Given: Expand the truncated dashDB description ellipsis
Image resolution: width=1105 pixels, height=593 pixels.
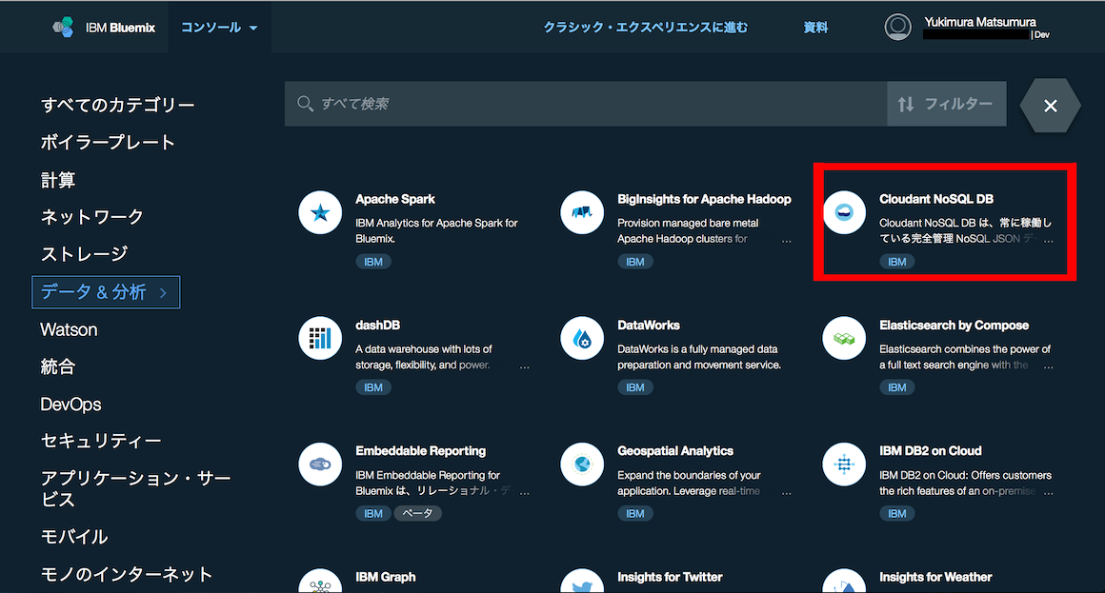Looking at the screenshot, I should (x=524, y=366).
